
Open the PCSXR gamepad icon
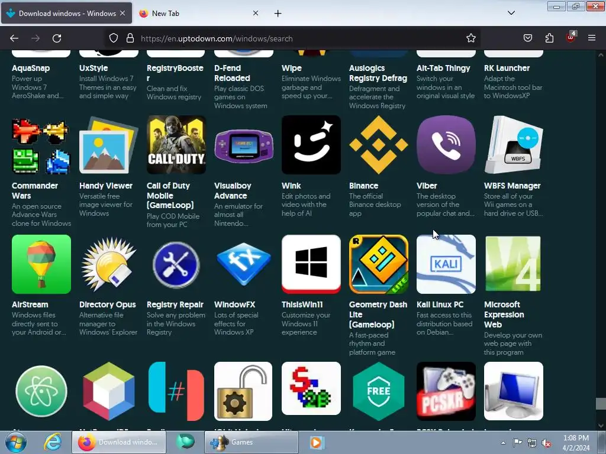(x=446, y=391)
